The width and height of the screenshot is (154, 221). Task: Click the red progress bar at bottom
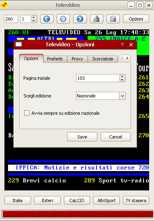[77, 214]
